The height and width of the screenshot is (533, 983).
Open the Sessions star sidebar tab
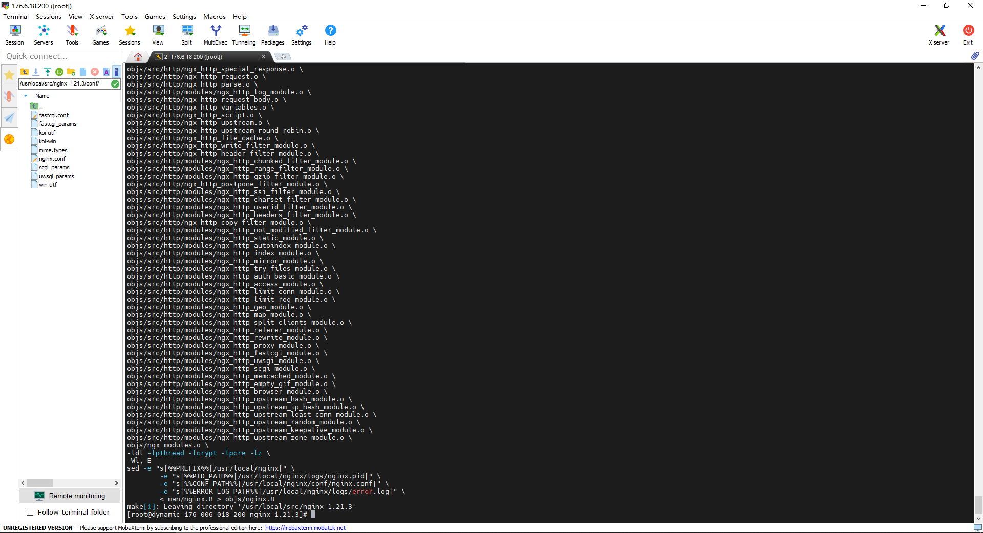pyautogui.click(x=9, y=76)
